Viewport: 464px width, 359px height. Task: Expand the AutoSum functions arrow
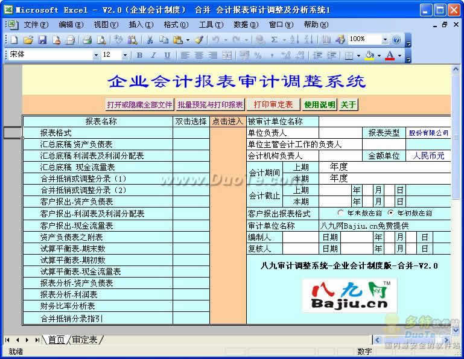[284, 40]
